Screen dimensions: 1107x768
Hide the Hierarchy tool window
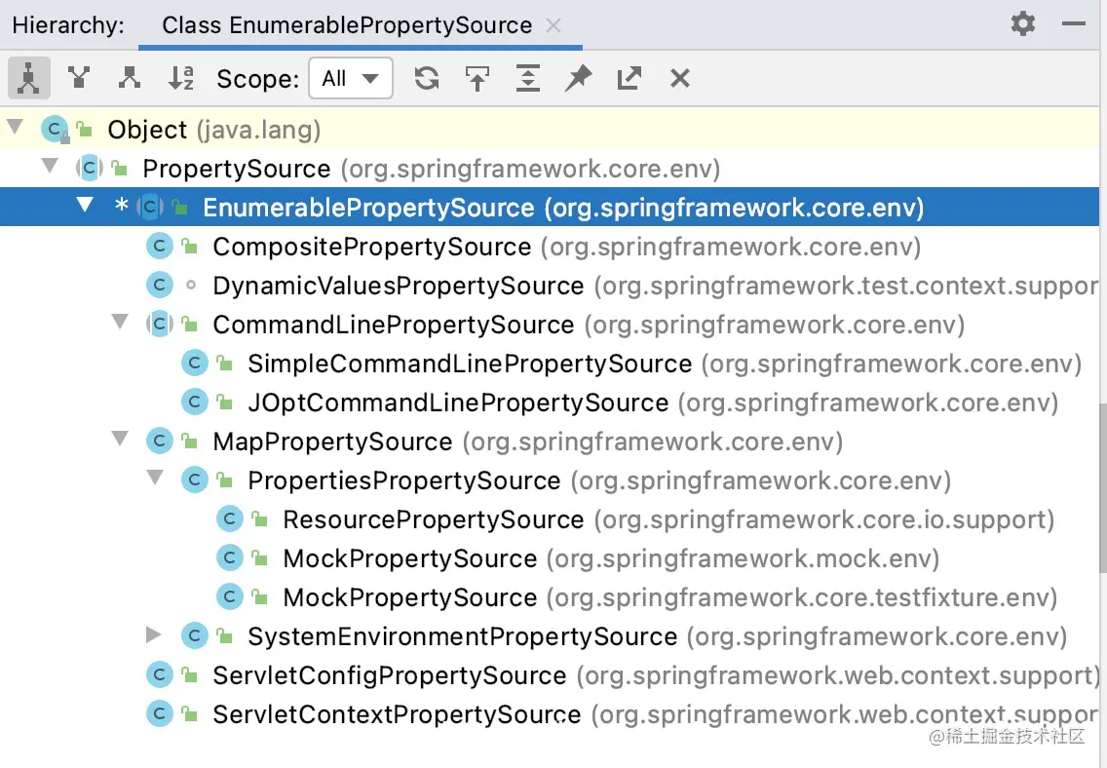click(1073, 23)
